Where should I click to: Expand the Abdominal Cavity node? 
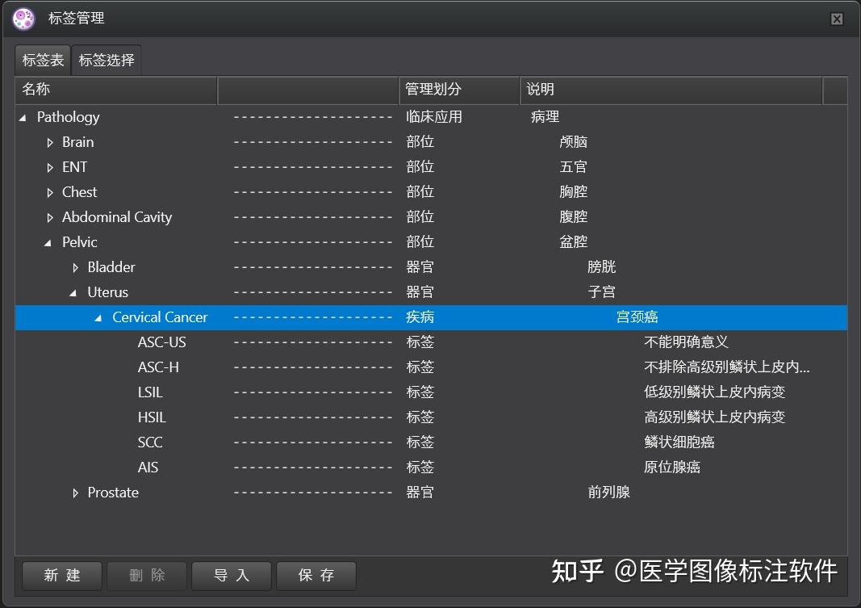click(50, 217)
